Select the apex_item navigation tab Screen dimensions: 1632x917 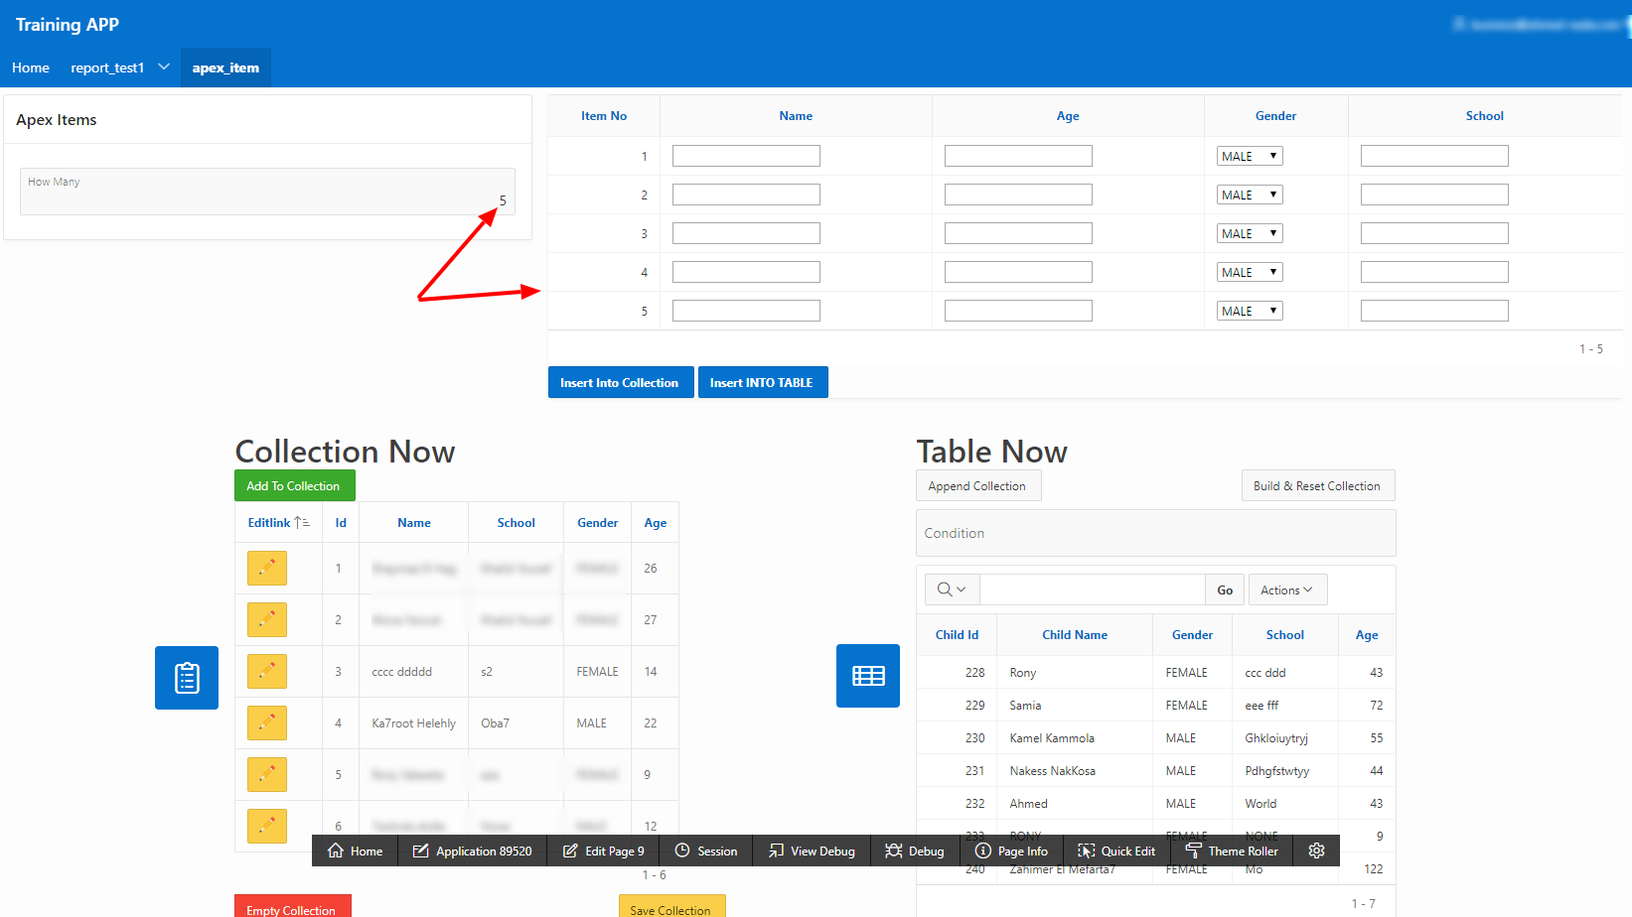[225, 67]
